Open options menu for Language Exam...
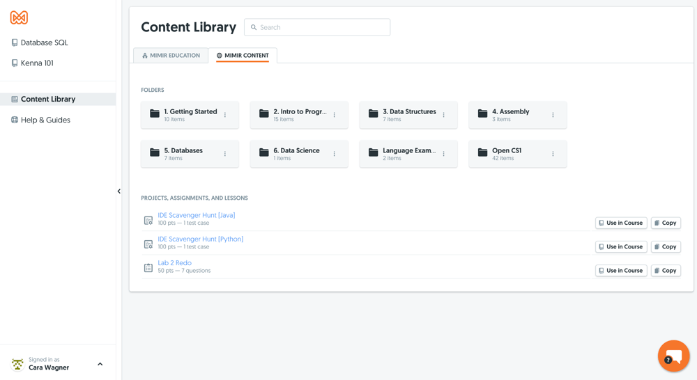 pos(443,154)
